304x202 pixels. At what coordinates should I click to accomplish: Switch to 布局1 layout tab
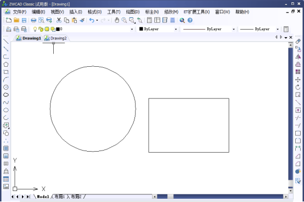(x=59, y=197)
